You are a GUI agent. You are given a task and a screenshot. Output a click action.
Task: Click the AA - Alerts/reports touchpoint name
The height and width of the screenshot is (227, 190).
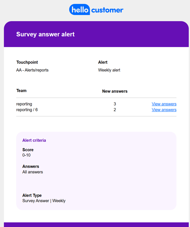coord(32,70)
